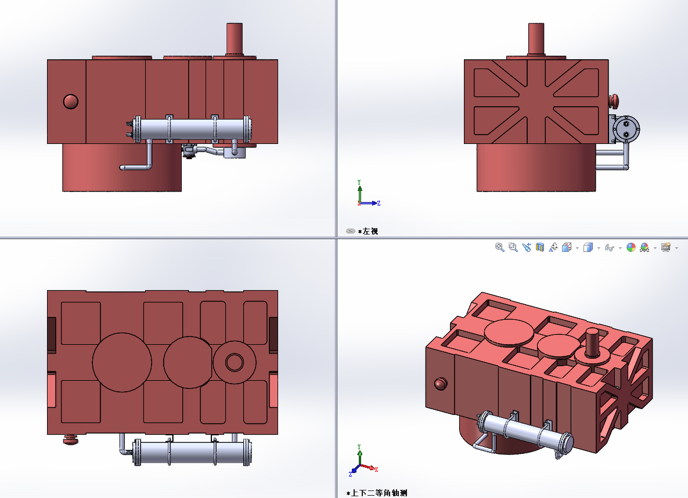
Task: Click the *上下二等角轴测 view label
Action: (x=377, y=493)
